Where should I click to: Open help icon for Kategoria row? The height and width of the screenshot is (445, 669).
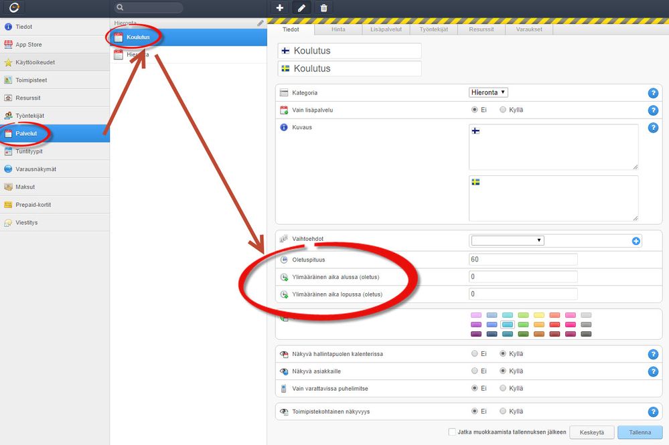pyautogui.click(x=653, y=93)
